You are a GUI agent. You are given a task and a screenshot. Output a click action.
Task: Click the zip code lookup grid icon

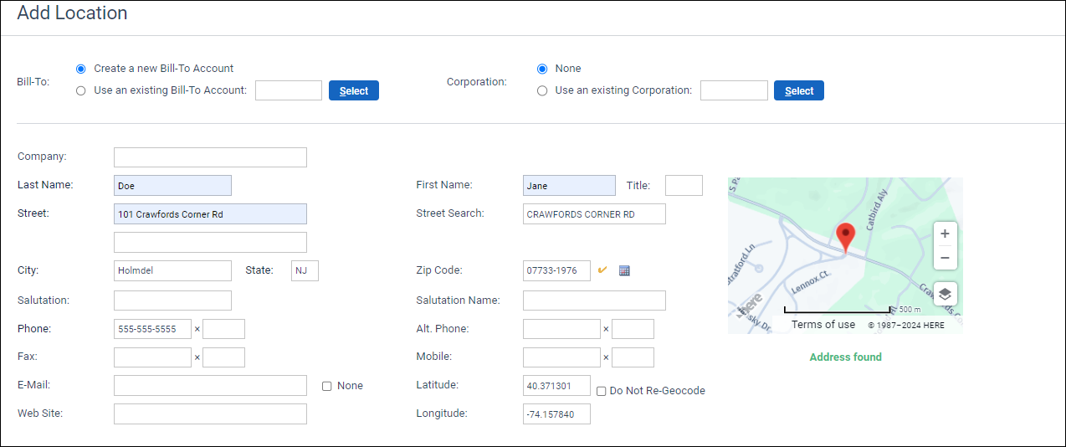tap(624, 270)
